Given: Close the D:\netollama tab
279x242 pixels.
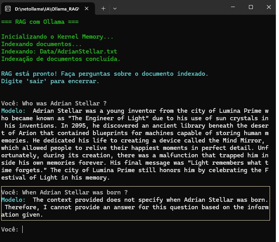Looking at the screenshot, I should tap(86, 8).
